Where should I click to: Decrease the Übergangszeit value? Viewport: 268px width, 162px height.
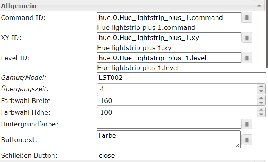(x=261, y=91)
